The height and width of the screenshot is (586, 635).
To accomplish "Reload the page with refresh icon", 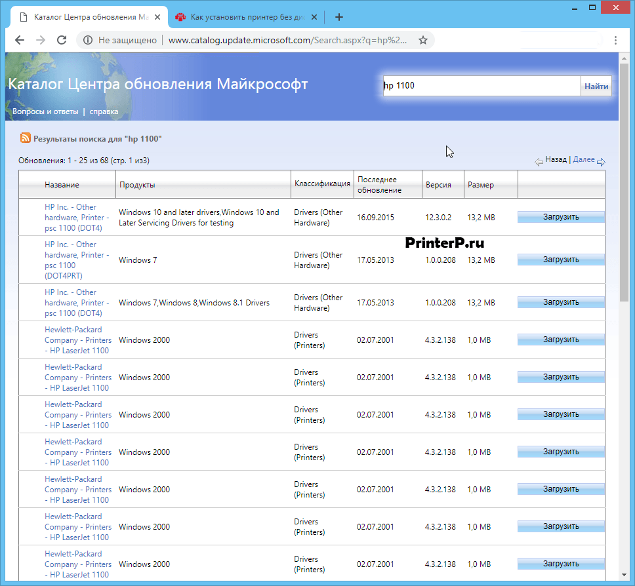I will 62,40.
